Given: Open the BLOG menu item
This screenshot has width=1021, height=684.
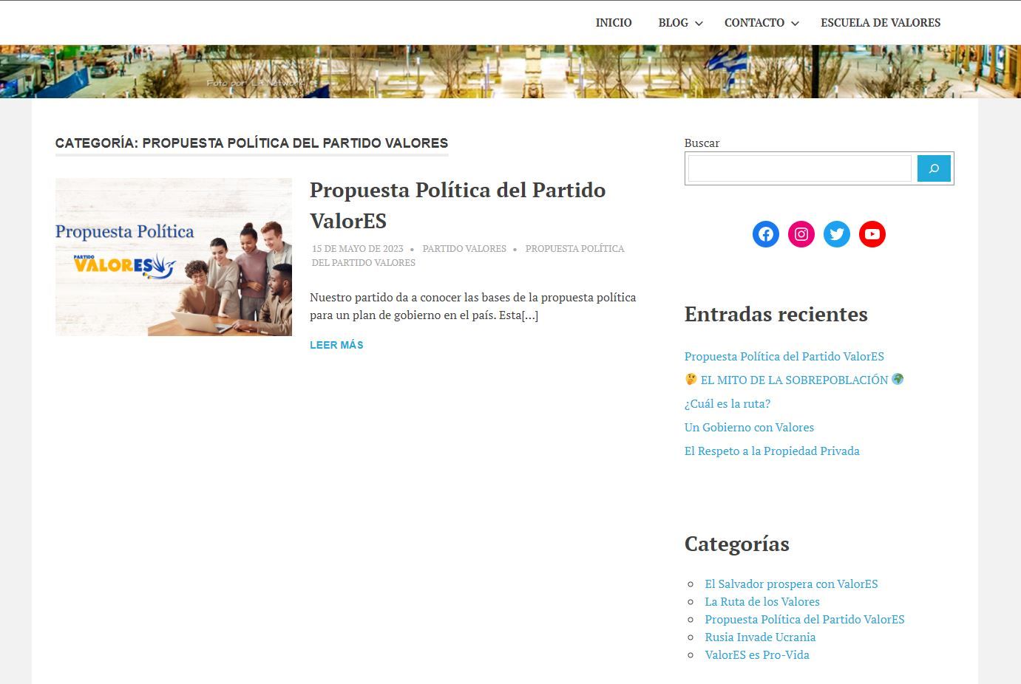Looking at the screenshot, I should (673, 23).
